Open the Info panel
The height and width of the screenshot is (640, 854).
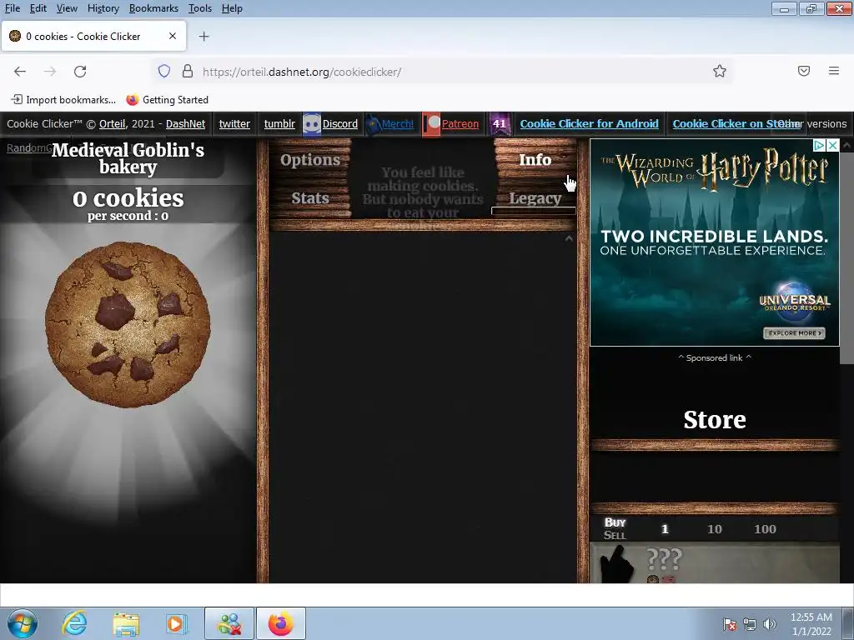tap(535, 159)
